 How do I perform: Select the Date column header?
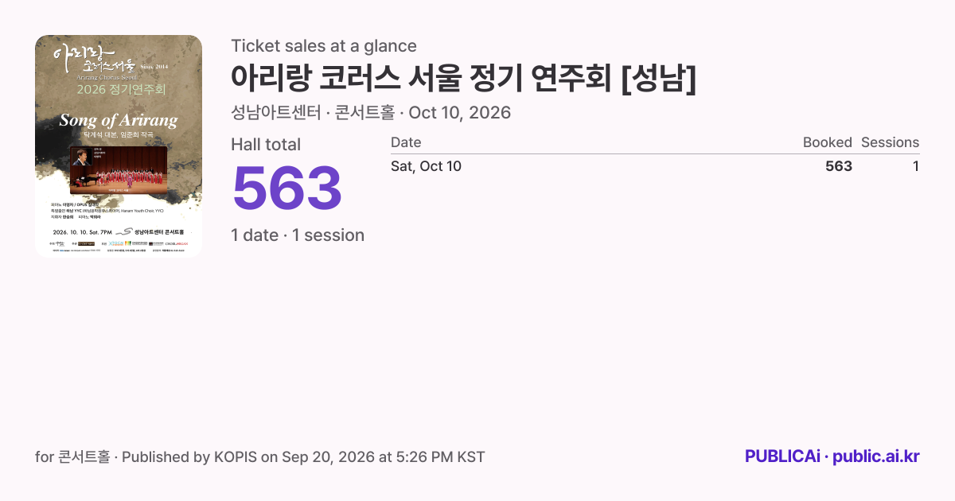406,142
